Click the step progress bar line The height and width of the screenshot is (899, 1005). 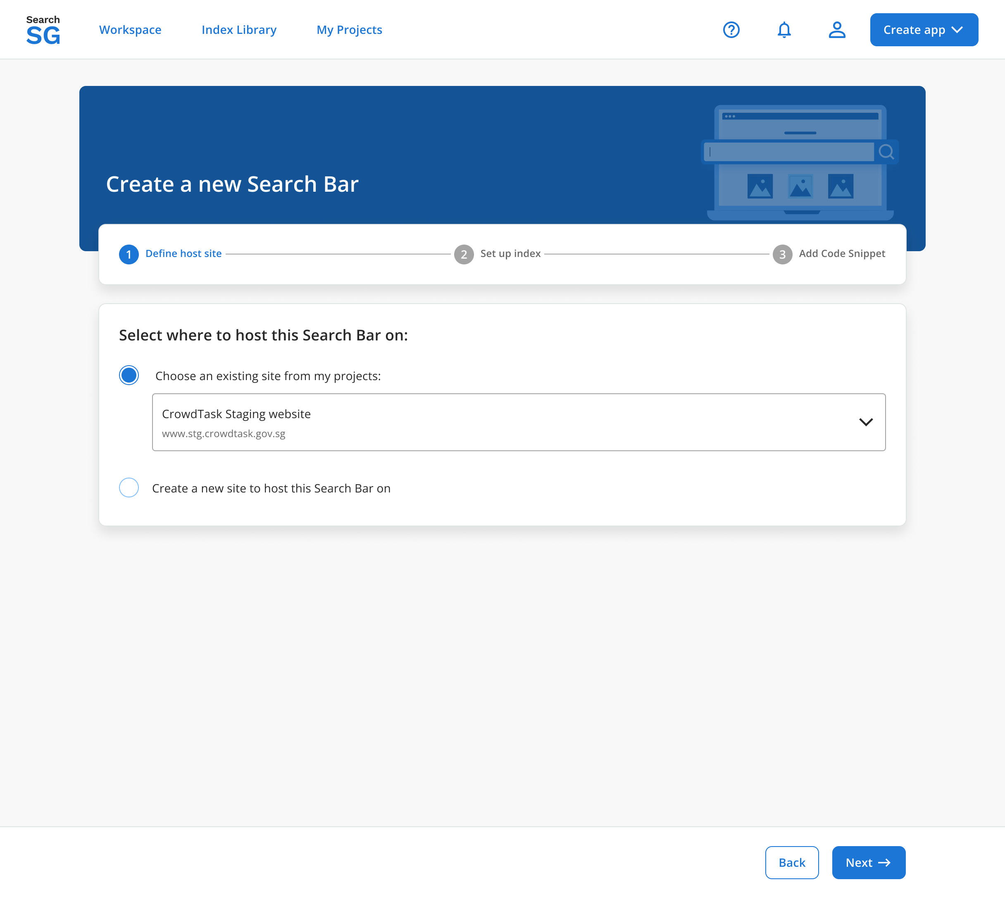pyautogui.click(x=341, y=253)
